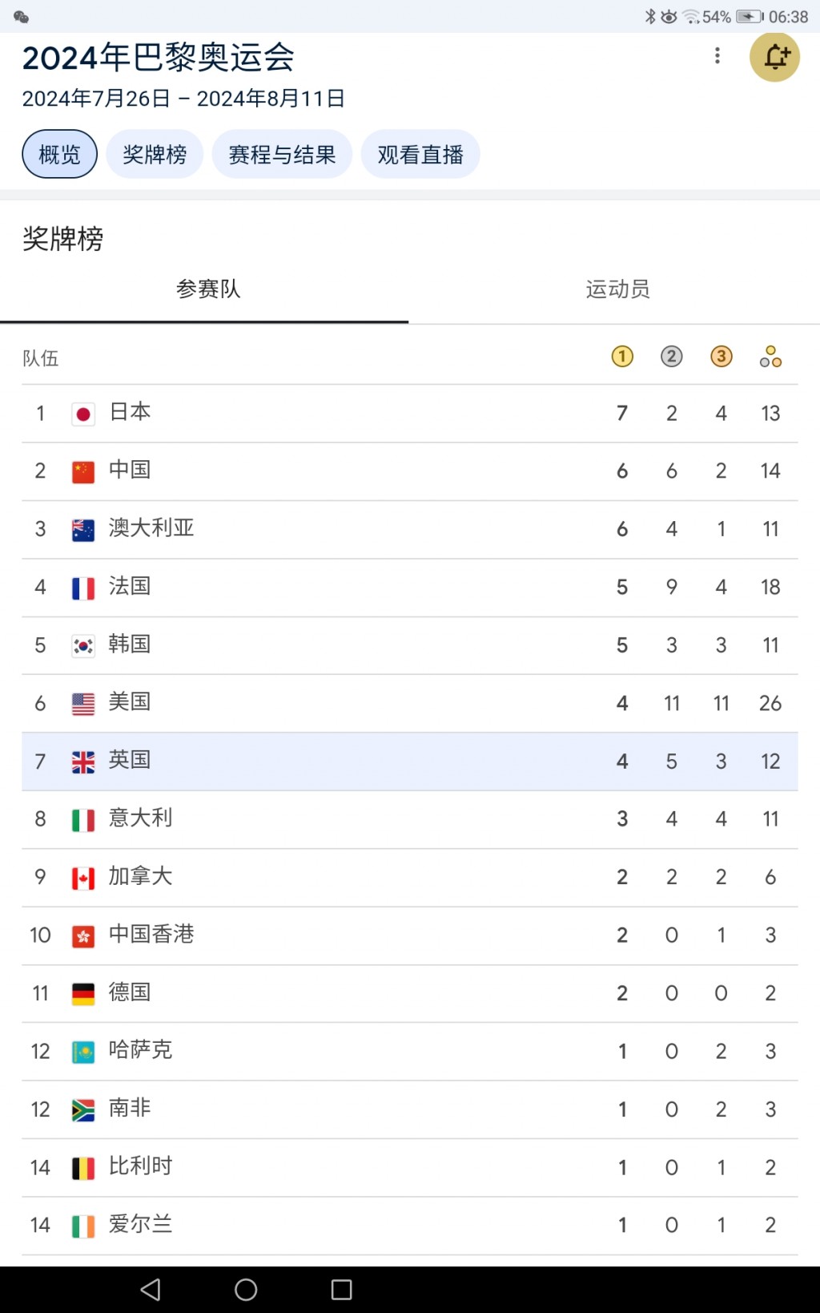Switch to the 参赛队 tab

click(x=208, y=289)
